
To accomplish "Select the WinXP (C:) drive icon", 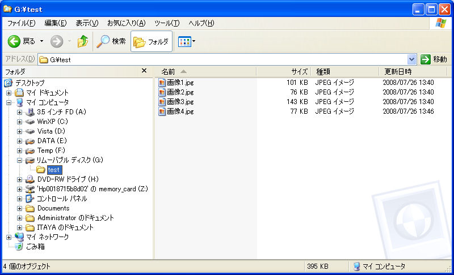I will click(30, 122).
